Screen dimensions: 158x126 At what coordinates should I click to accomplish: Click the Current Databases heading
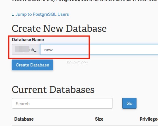[x=53, y=89]
